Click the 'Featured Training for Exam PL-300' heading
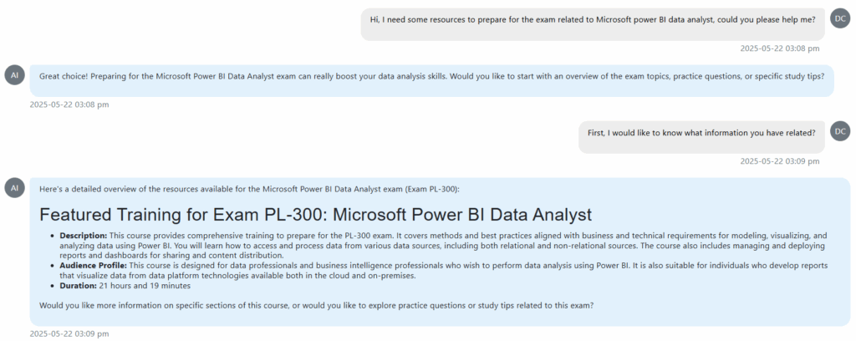 point(315,214)
